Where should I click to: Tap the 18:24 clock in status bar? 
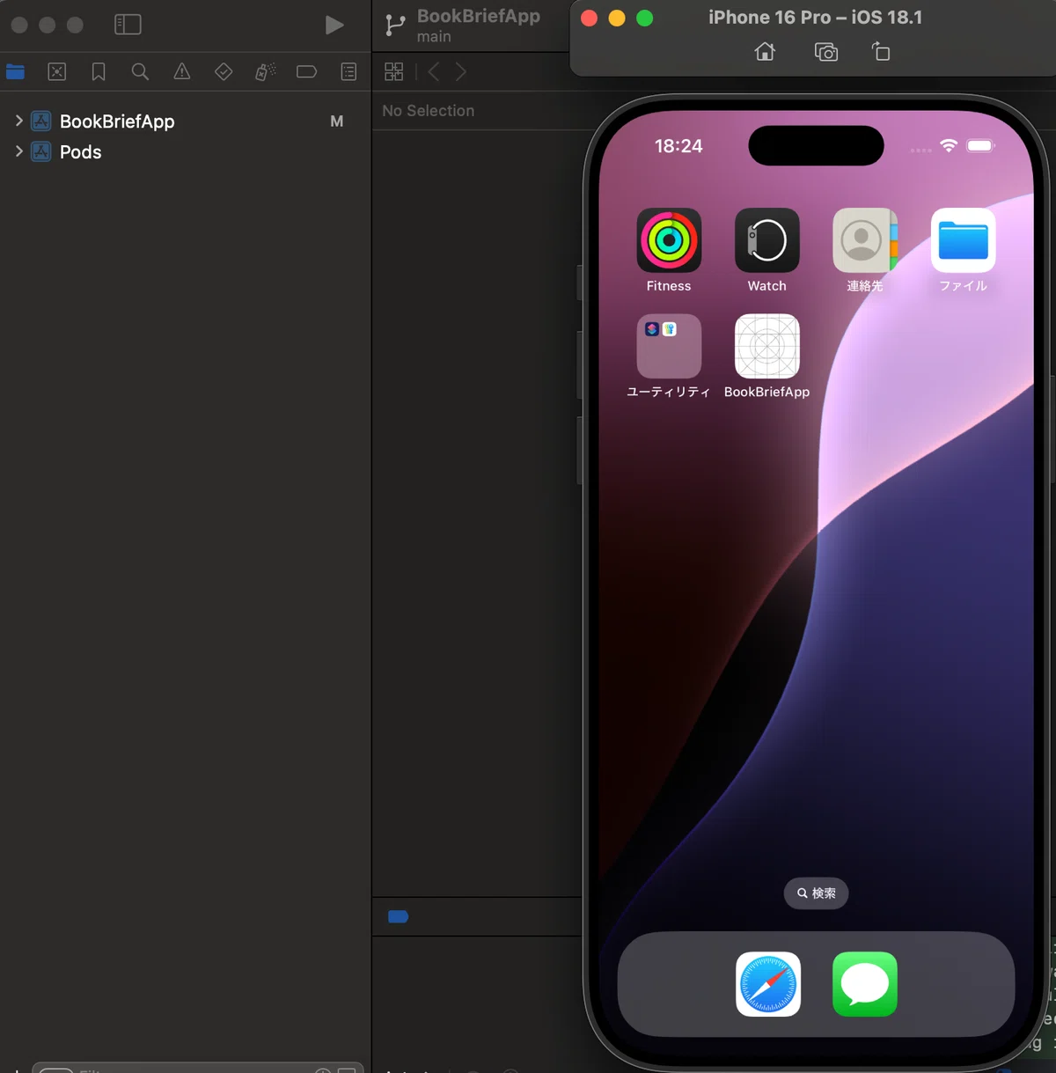pos(678,146)
